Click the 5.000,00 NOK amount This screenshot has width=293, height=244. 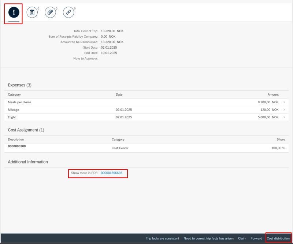tap(268, 117)
